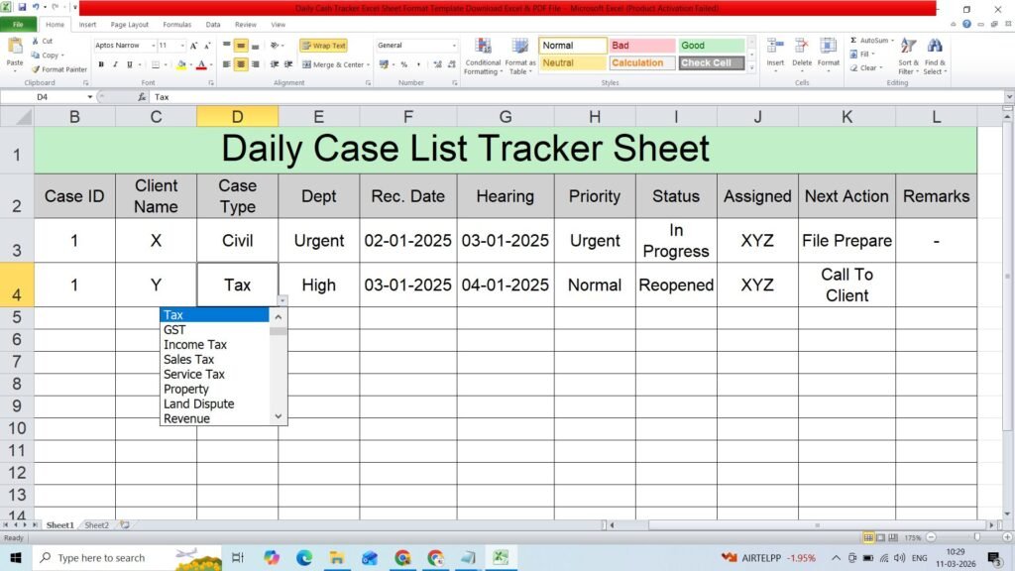Apply the red Font Color

(x=201, y=64)
